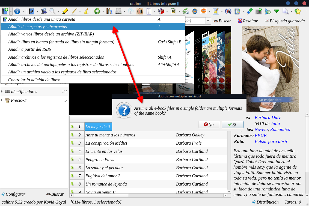Open book details with the blue info icon
Image resolution: width=309 pixels, height=206 pixels.
point(17,11)
